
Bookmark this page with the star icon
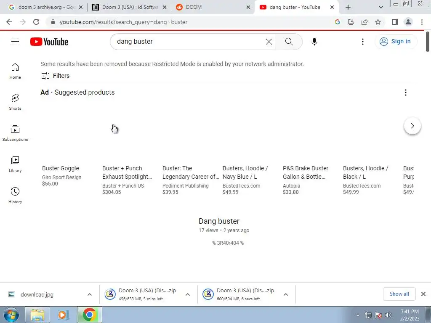coord(378,22)
